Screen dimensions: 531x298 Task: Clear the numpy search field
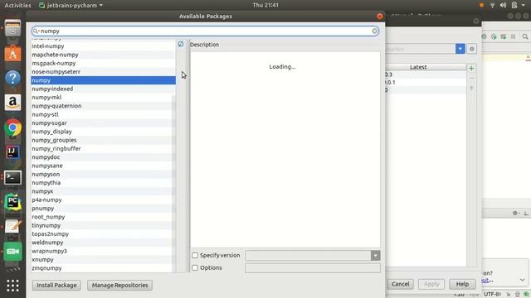tap(374, 31)
